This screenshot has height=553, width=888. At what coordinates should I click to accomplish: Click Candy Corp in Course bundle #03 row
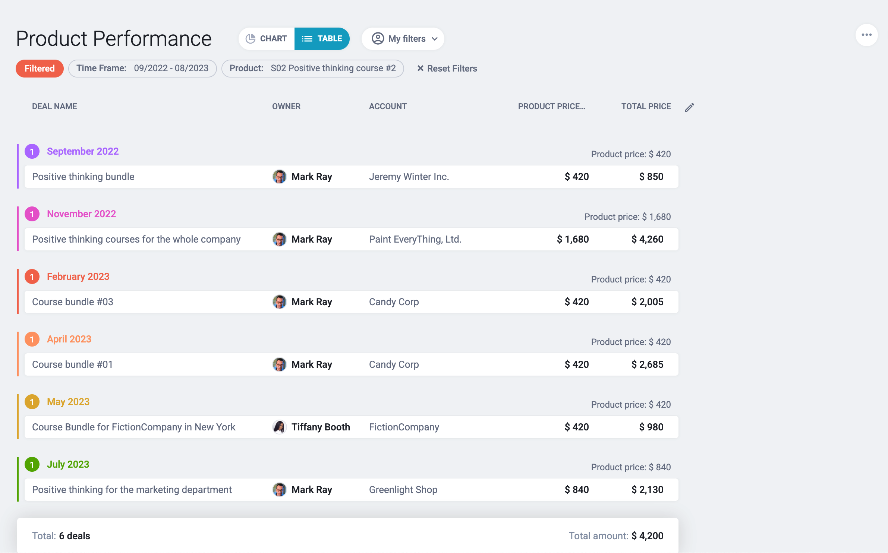coord(394,302)
